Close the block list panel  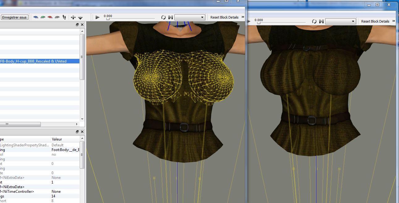pyautogui.click(x=82, y=24)
